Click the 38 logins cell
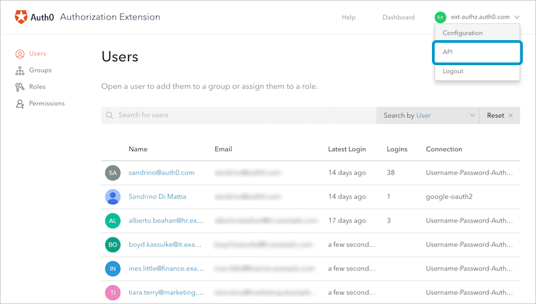Viewport: 536px width, 304px height. 390,173
